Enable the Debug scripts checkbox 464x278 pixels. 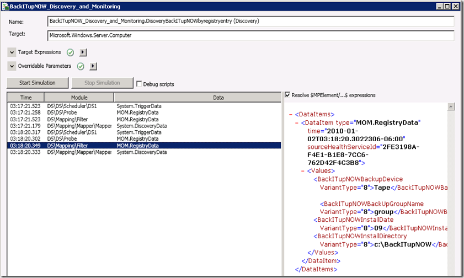point(139,84)
